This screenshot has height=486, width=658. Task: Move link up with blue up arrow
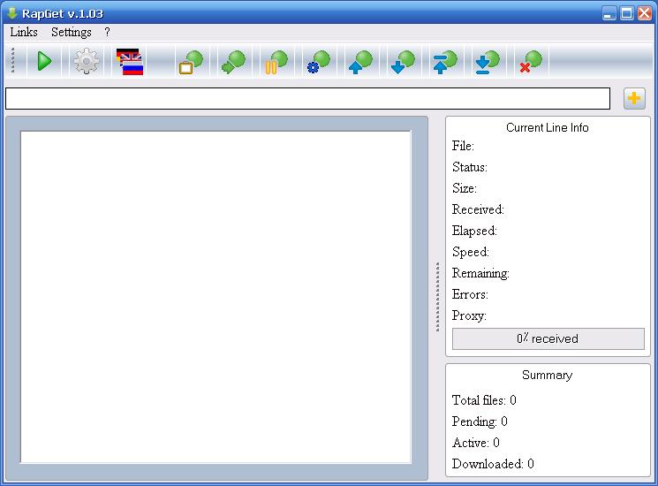(x=361, y=62)
